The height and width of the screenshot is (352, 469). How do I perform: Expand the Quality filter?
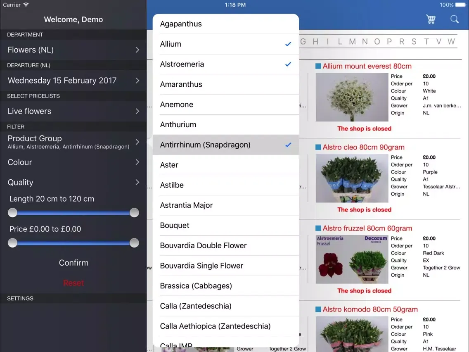coord(73,182)
